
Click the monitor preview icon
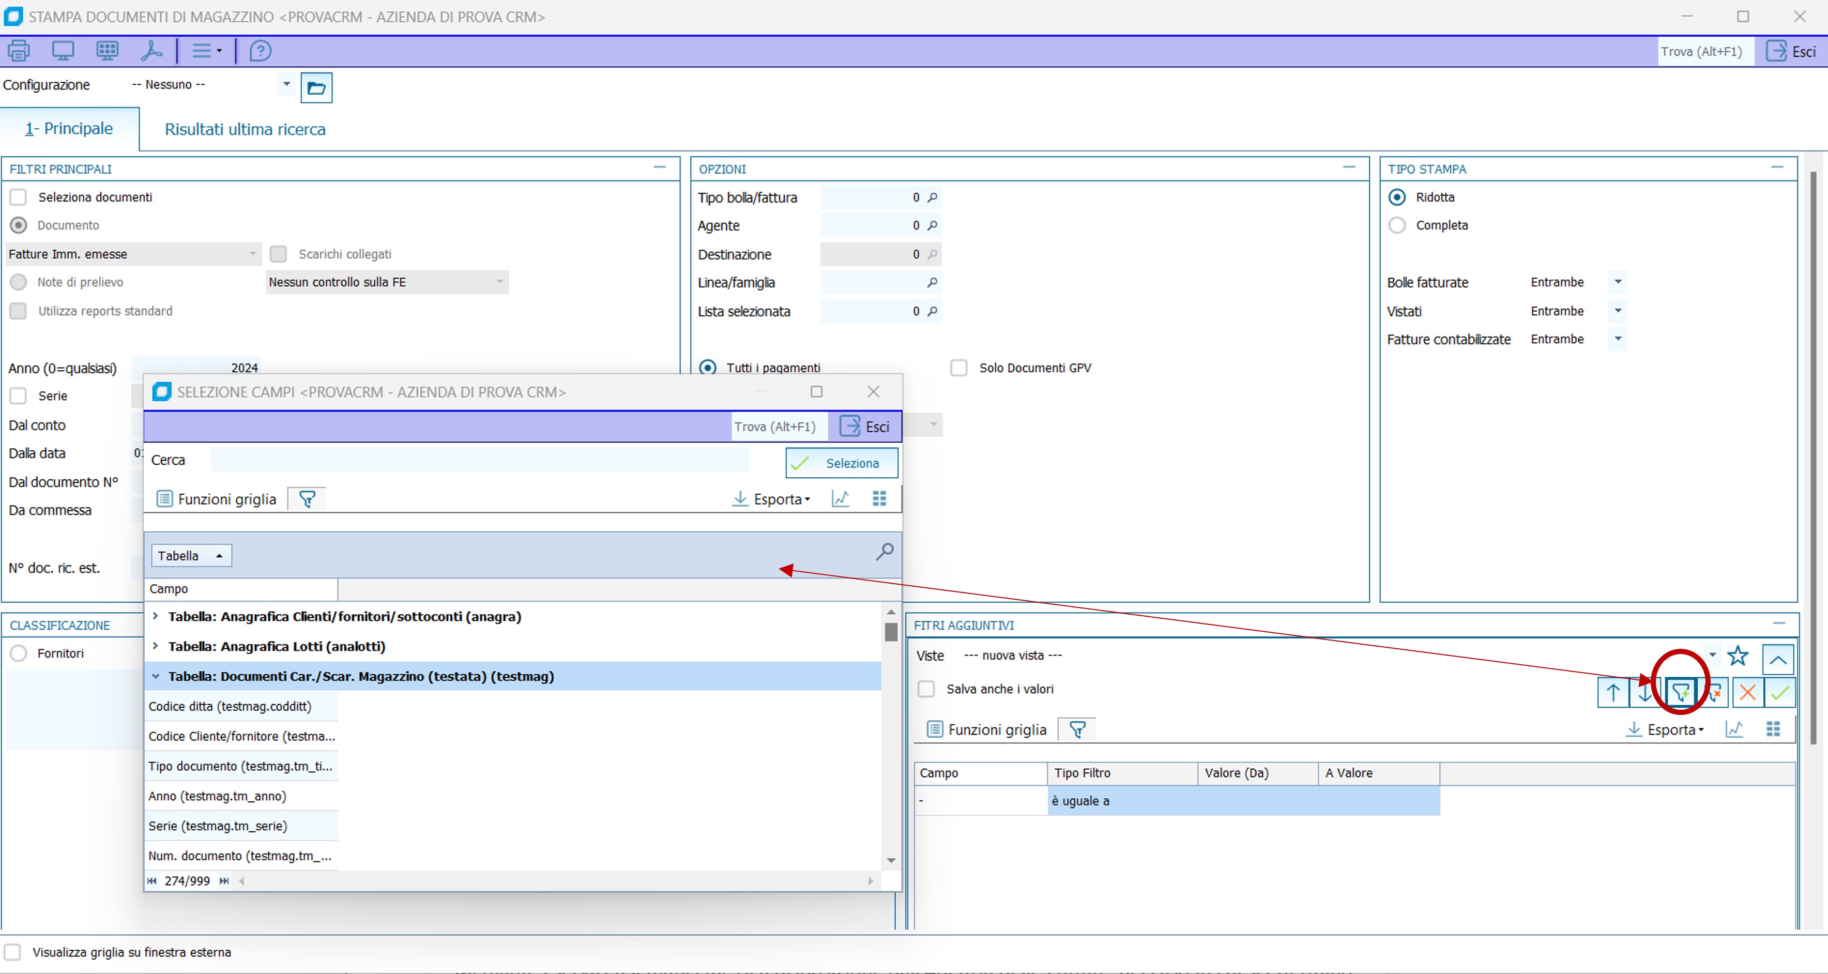[x=63, y=51]
